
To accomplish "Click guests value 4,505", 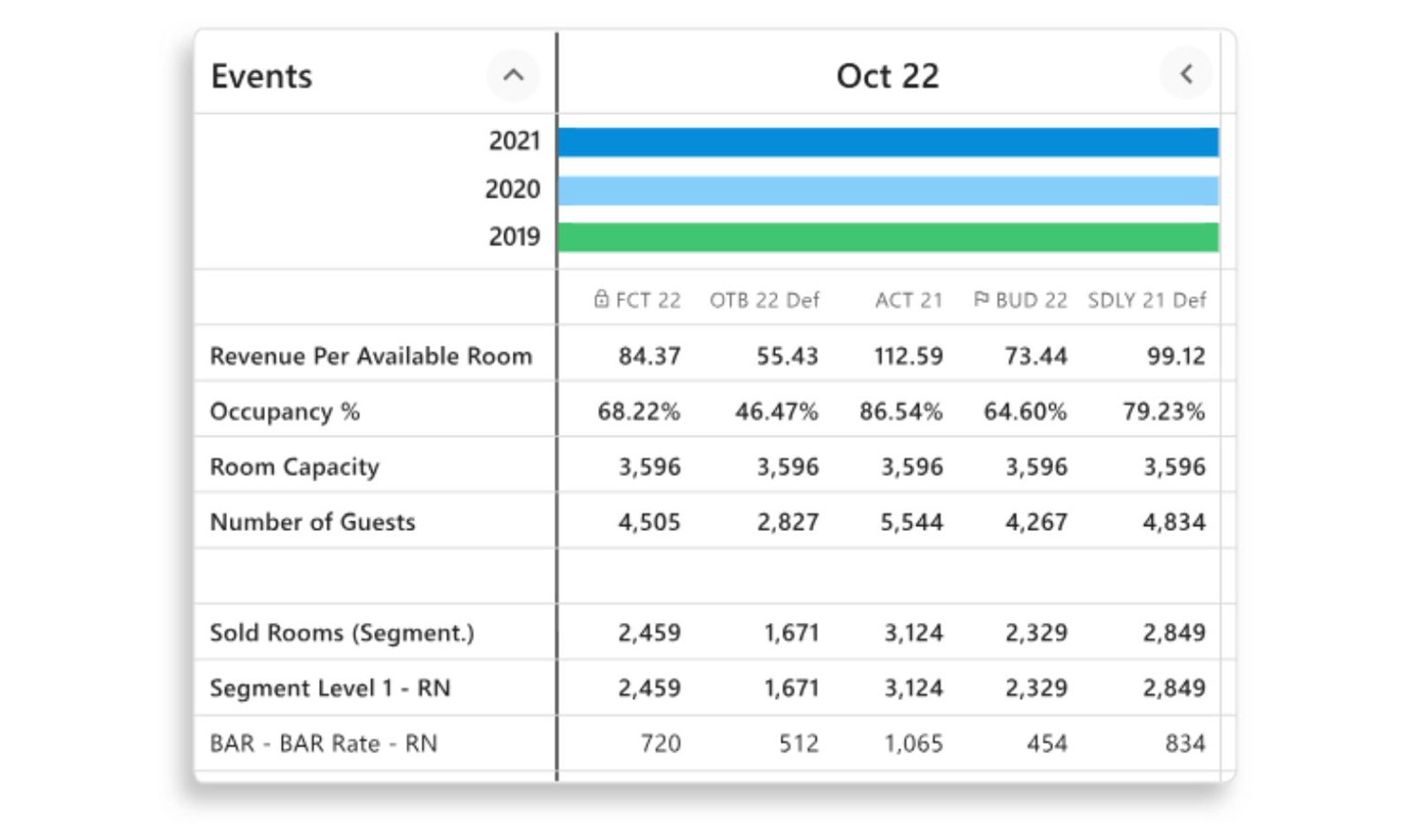I will (650, 522).
